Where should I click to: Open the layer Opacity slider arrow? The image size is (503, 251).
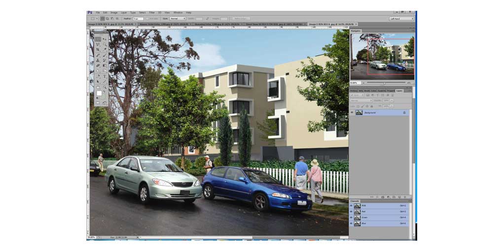pos(392,100)
